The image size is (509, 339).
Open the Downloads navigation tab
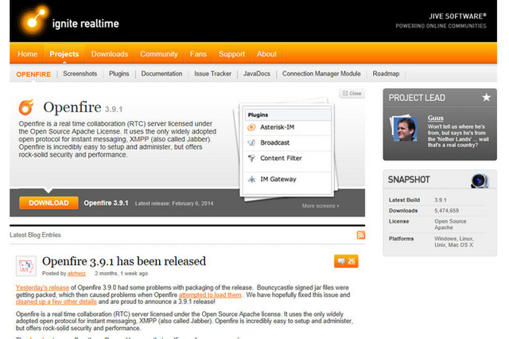click(109, 54)
